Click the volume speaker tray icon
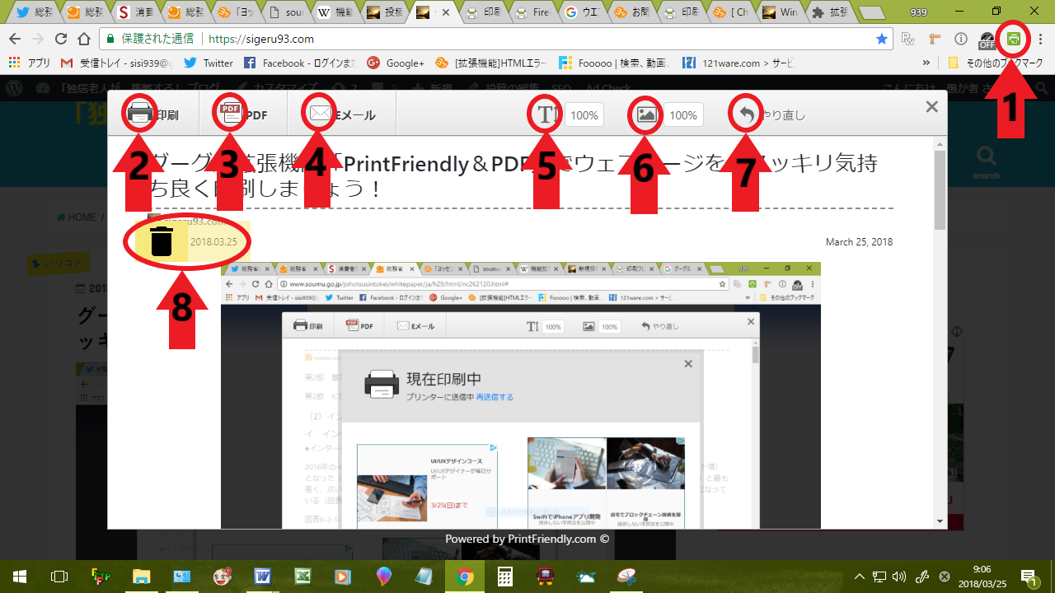Screen dimensions: 1055x593 pos(898,577)
